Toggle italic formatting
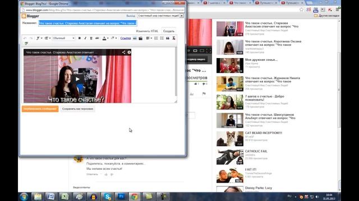The height and width of the screenshot is (201, 359). [x=85, y=38]
